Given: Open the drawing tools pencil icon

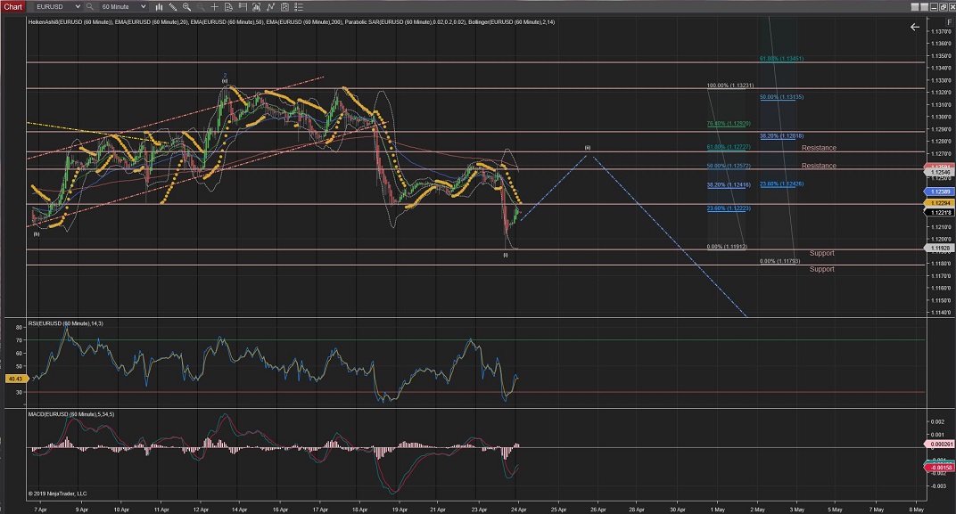Looking at the screenshot, I should tap(173, 7).
